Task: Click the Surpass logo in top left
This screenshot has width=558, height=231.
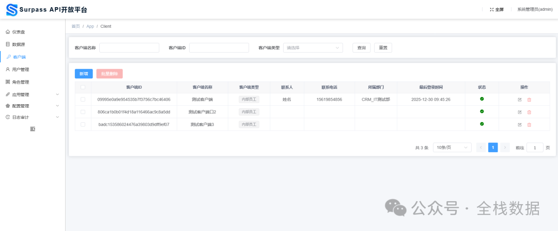Action: [x=11, y=10]
